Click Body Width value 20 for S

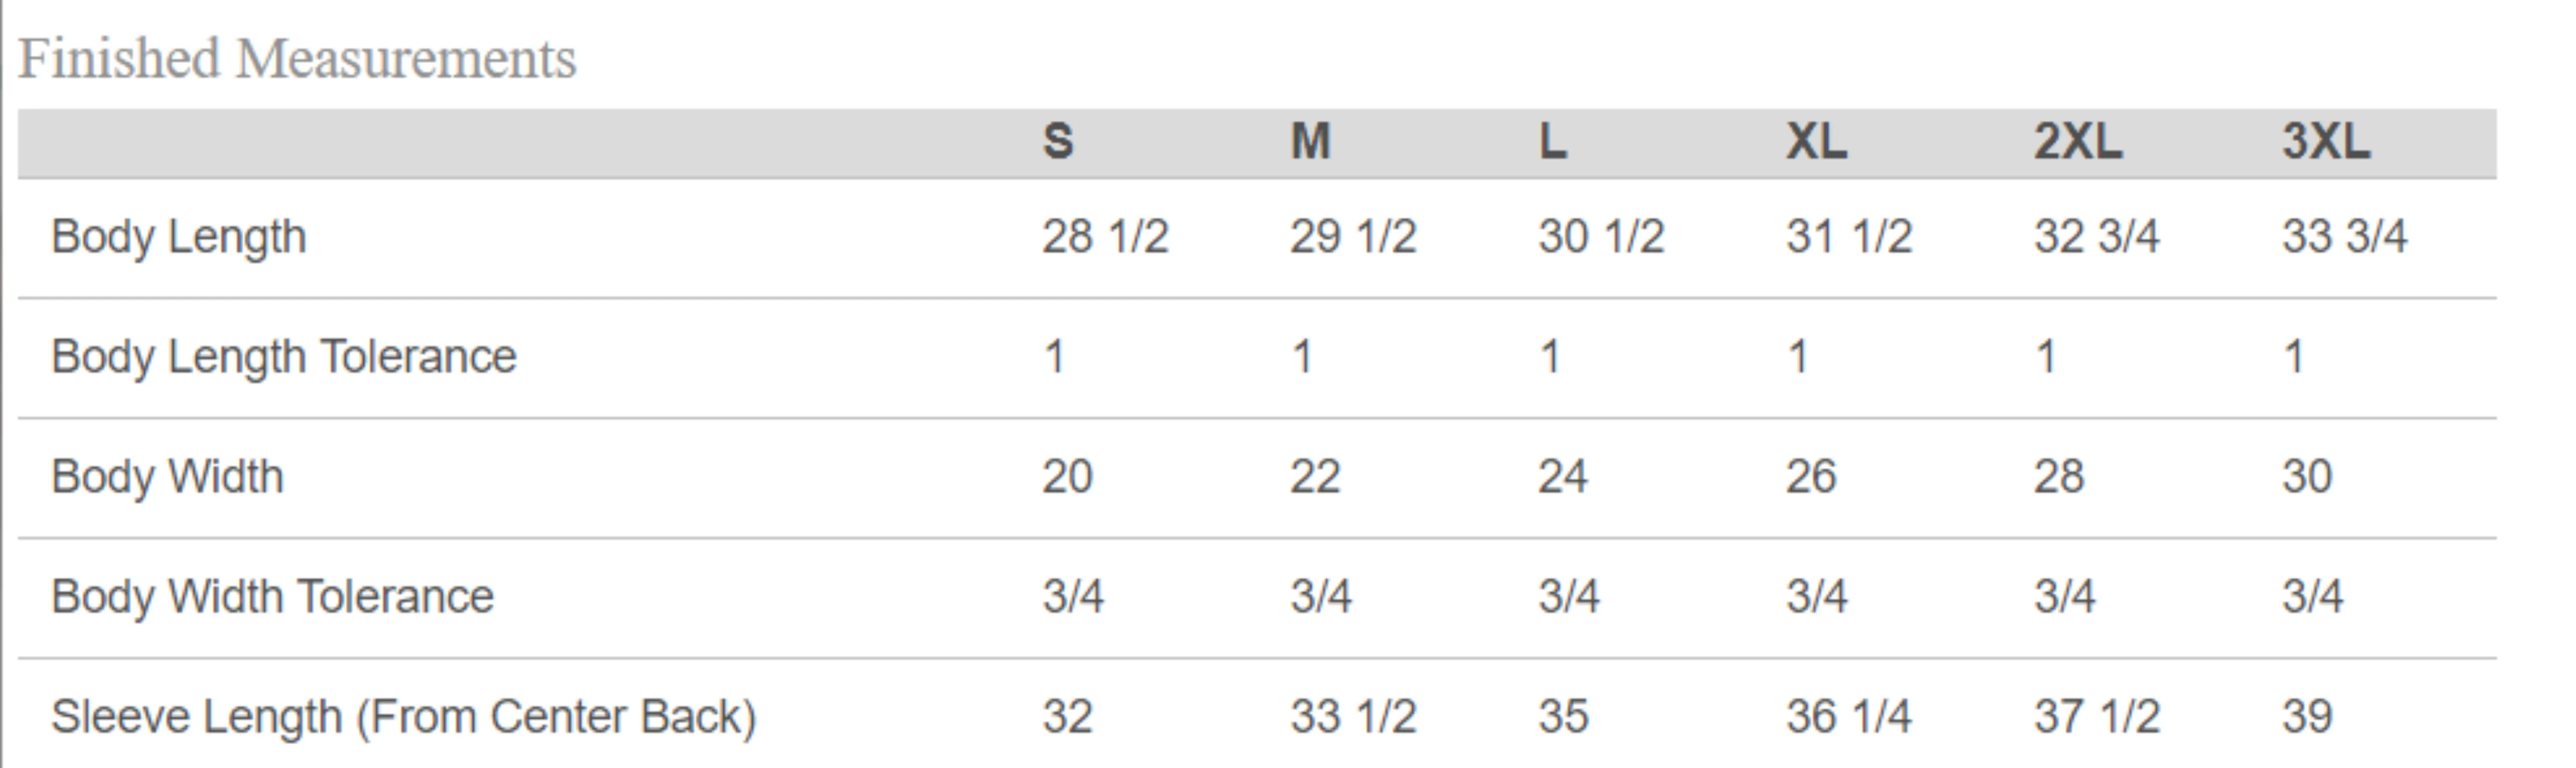point(1067,477)
